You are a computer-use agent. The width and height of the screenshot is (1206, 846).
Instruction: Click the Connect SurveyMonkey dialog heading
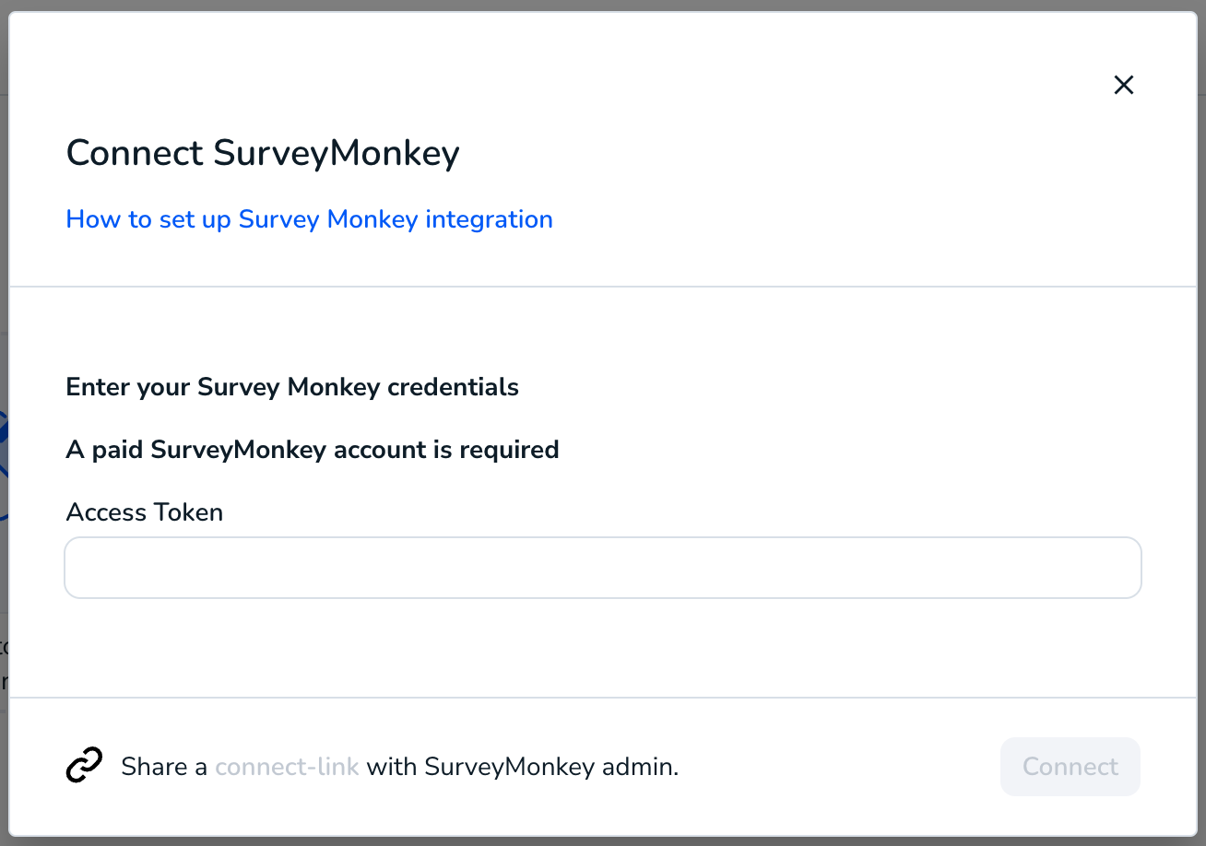(x=263, y=153)
